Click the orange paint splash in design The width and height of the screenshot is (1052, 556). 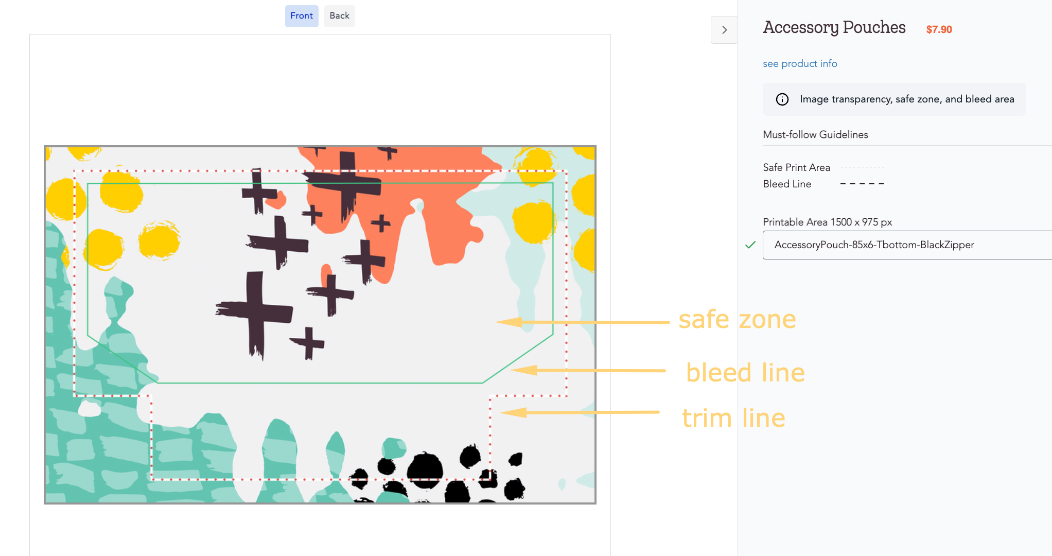437,216
